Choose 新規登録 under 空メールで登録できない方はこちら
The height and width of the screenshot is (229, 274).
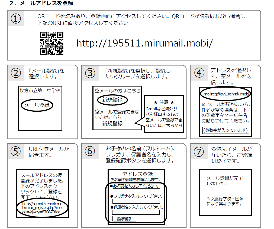click(x=112, y=124)
